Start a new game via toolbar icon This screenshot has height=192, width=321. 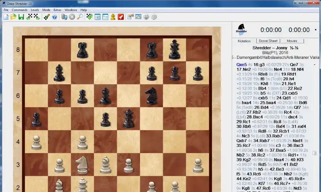pos(6,17)
